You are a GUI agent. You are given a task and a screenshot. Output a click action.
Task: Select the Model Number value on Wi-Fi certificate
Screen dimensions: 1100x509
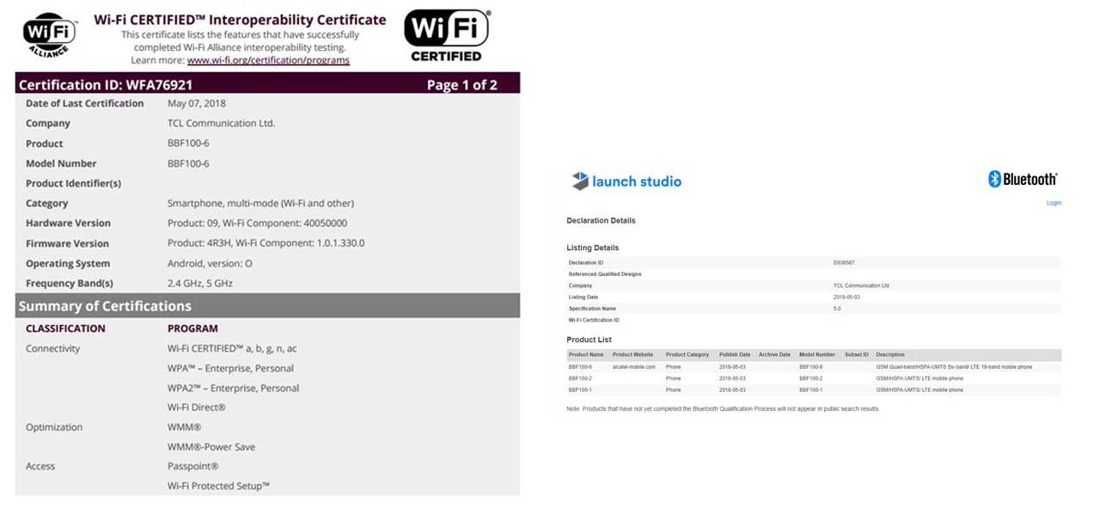[x=188, y=163]
